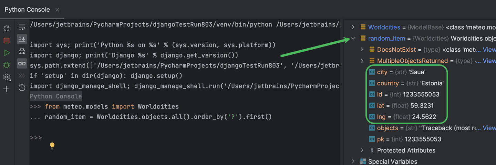Close the Python Console tab
Image resolution: width=496 pixels, height=165 pixels.
(57, 10)
